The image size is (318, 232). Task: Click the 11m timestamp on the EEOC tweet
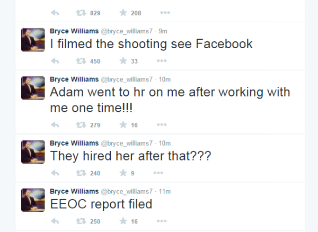tap(165, 191)
